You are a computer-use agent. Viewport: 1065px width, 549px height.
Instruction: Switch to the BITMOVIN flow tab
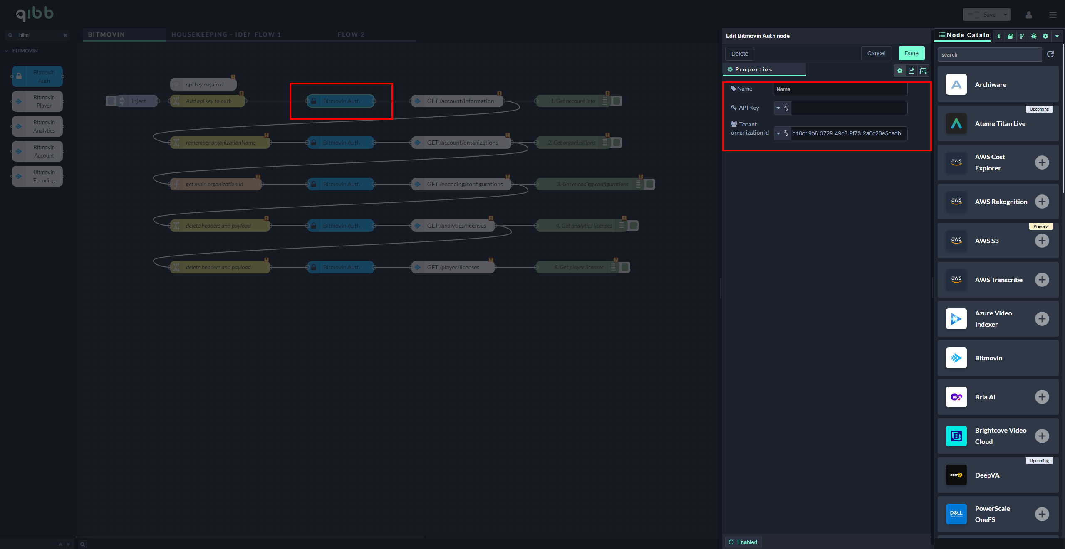tap(124, 34)
